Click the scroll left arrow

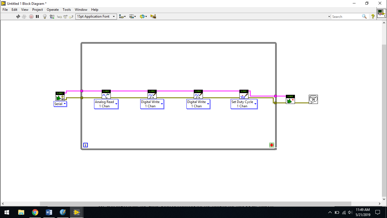click(3, 204)
